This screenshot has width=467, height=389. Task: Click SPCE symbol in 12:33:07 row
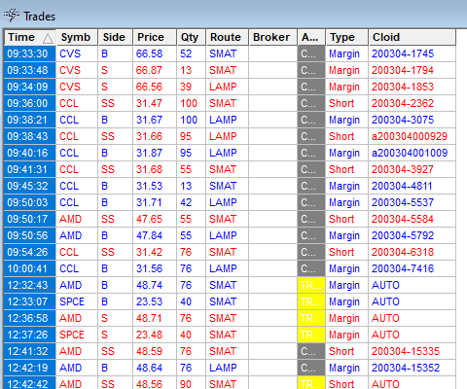(x=72, y=301)
